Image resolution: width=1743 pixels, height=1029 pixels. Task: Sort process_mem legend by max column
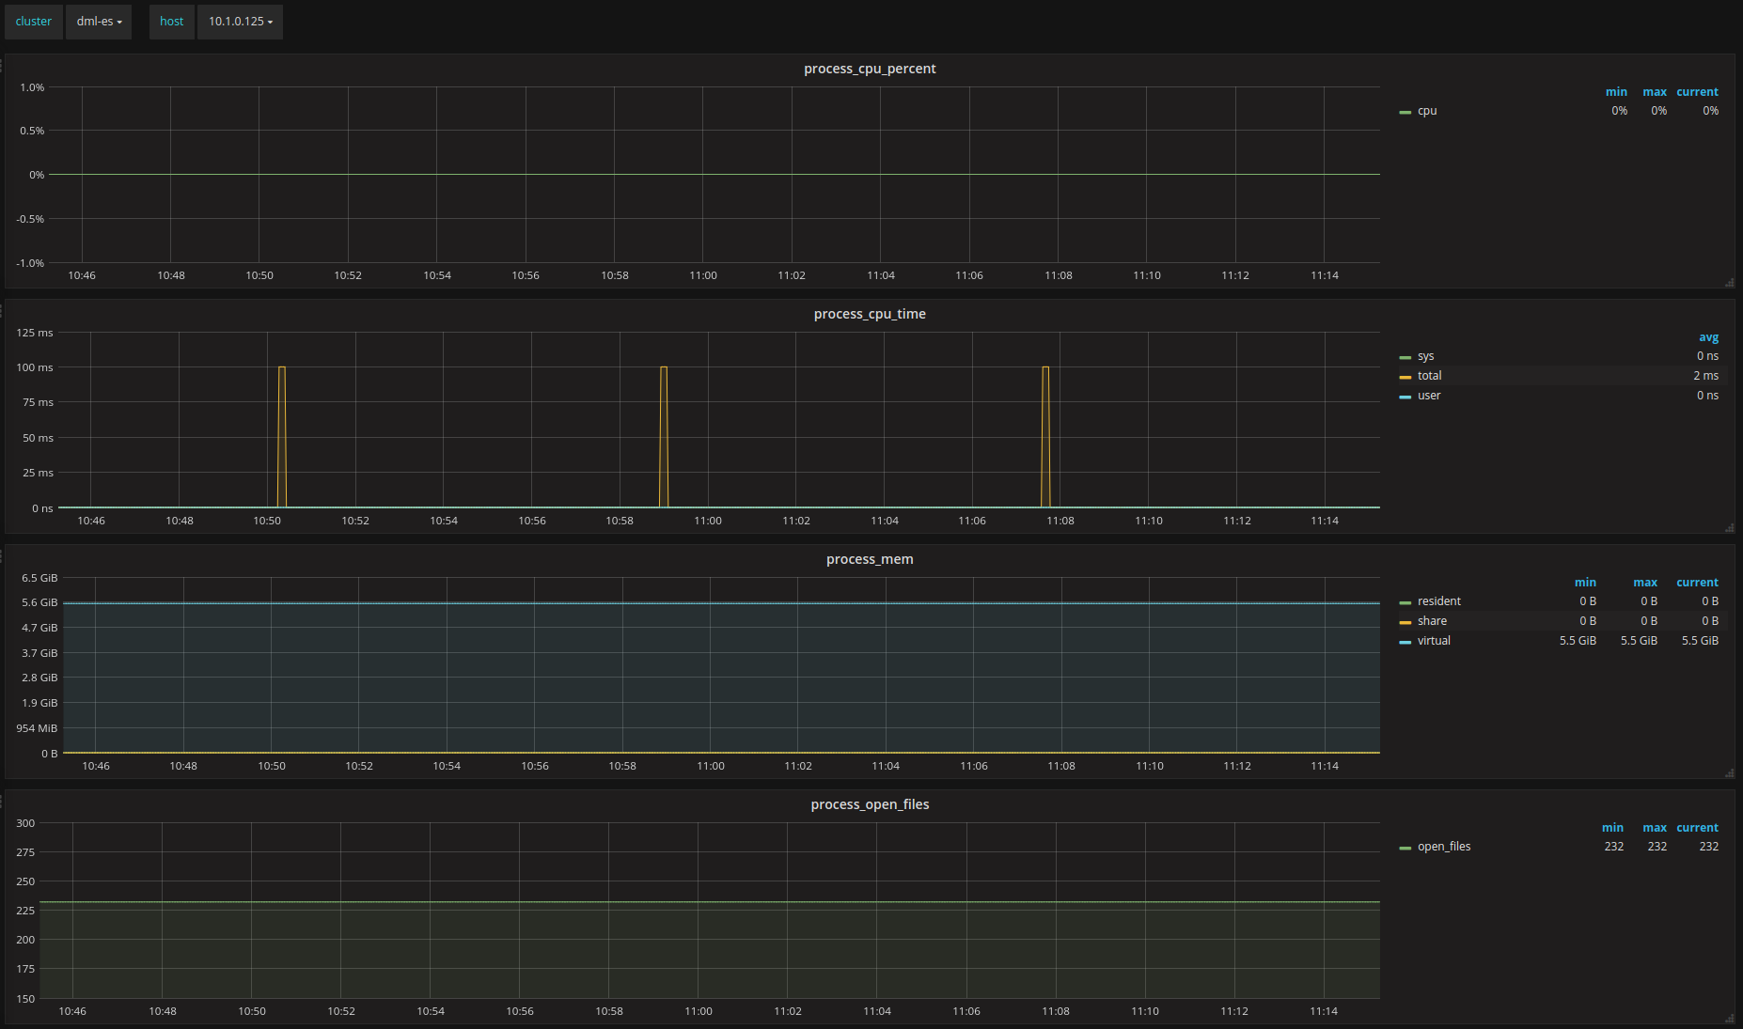pyautogui.click(x=1645, y=583)
